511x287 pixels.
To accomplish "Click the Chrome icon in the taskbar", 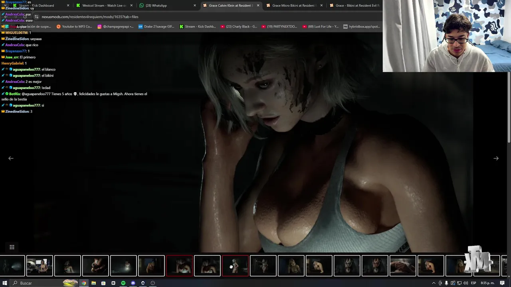I will (x=84, y=283).
